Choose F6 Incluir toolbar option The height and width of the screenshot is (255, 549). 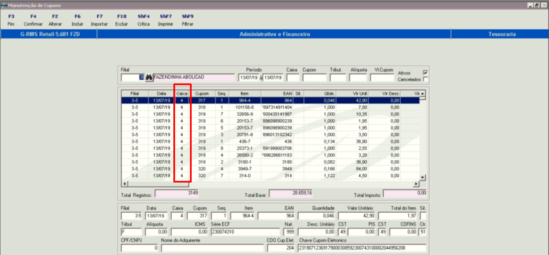[77, 20]
